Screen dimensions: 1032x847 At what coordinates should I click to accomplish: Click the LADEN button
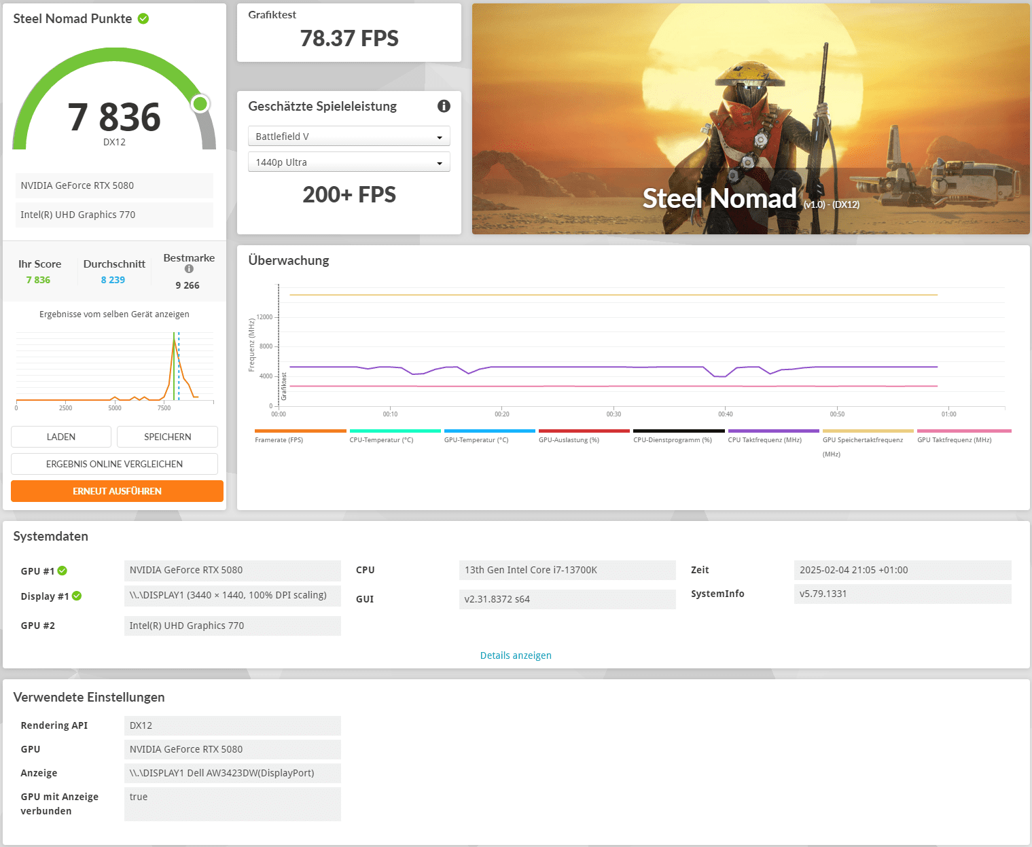click(61, 437)
